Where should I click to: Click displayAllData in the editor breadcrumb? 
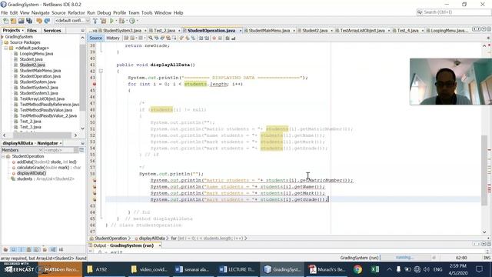point(152,239)
